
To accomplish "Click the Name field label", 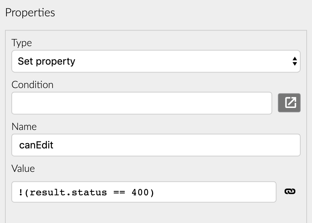I will (x=24, y=127).
